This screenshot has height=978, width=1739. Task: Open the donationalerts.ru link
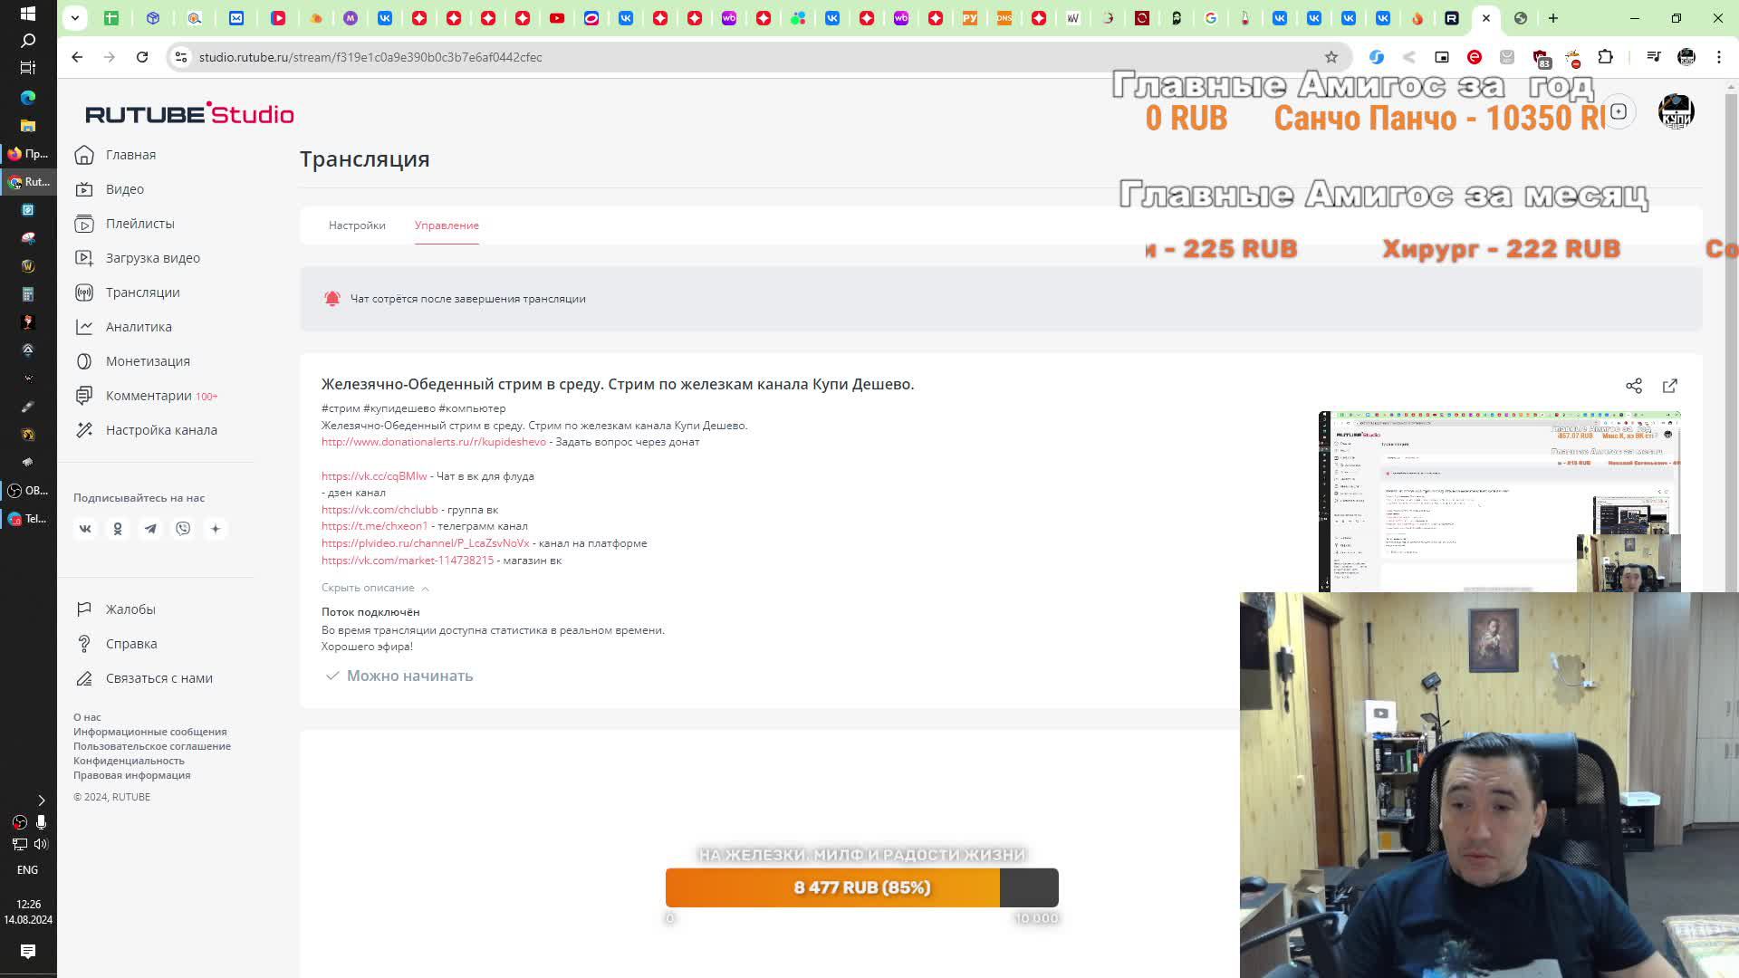point(433,442)
